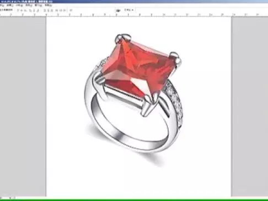
Task: Click the second icon in the toolbar row
Action: [22, 10]
